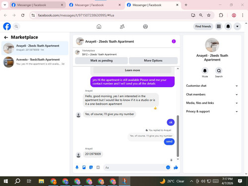
Task: Open Anayeli 2beds 1bath Apartment conversation
Action: click(35, 48)
